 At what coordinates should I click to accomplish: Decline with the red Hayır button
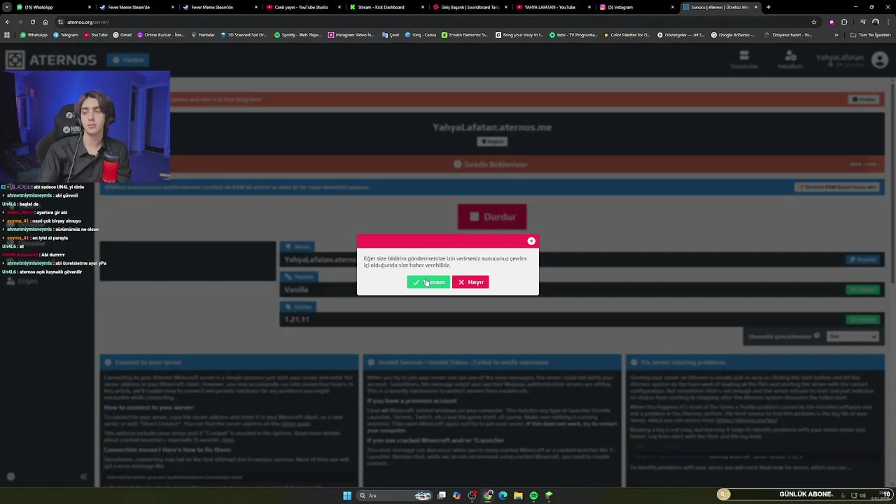tap(470, 282)
